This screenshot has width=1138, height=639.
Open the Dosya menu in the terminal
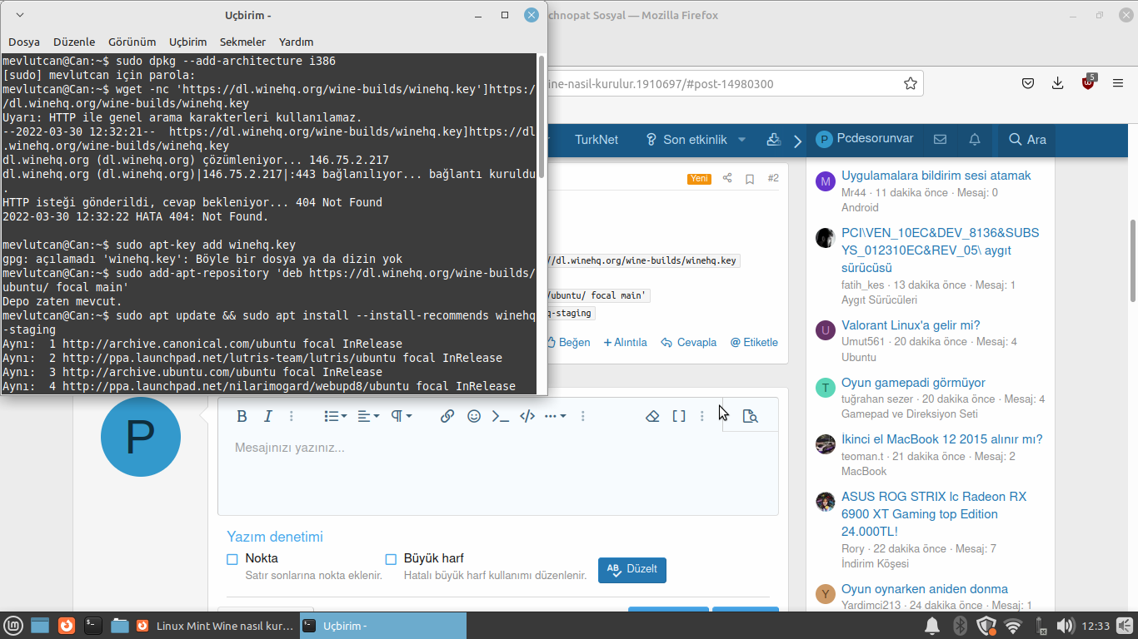click(24, 42)
